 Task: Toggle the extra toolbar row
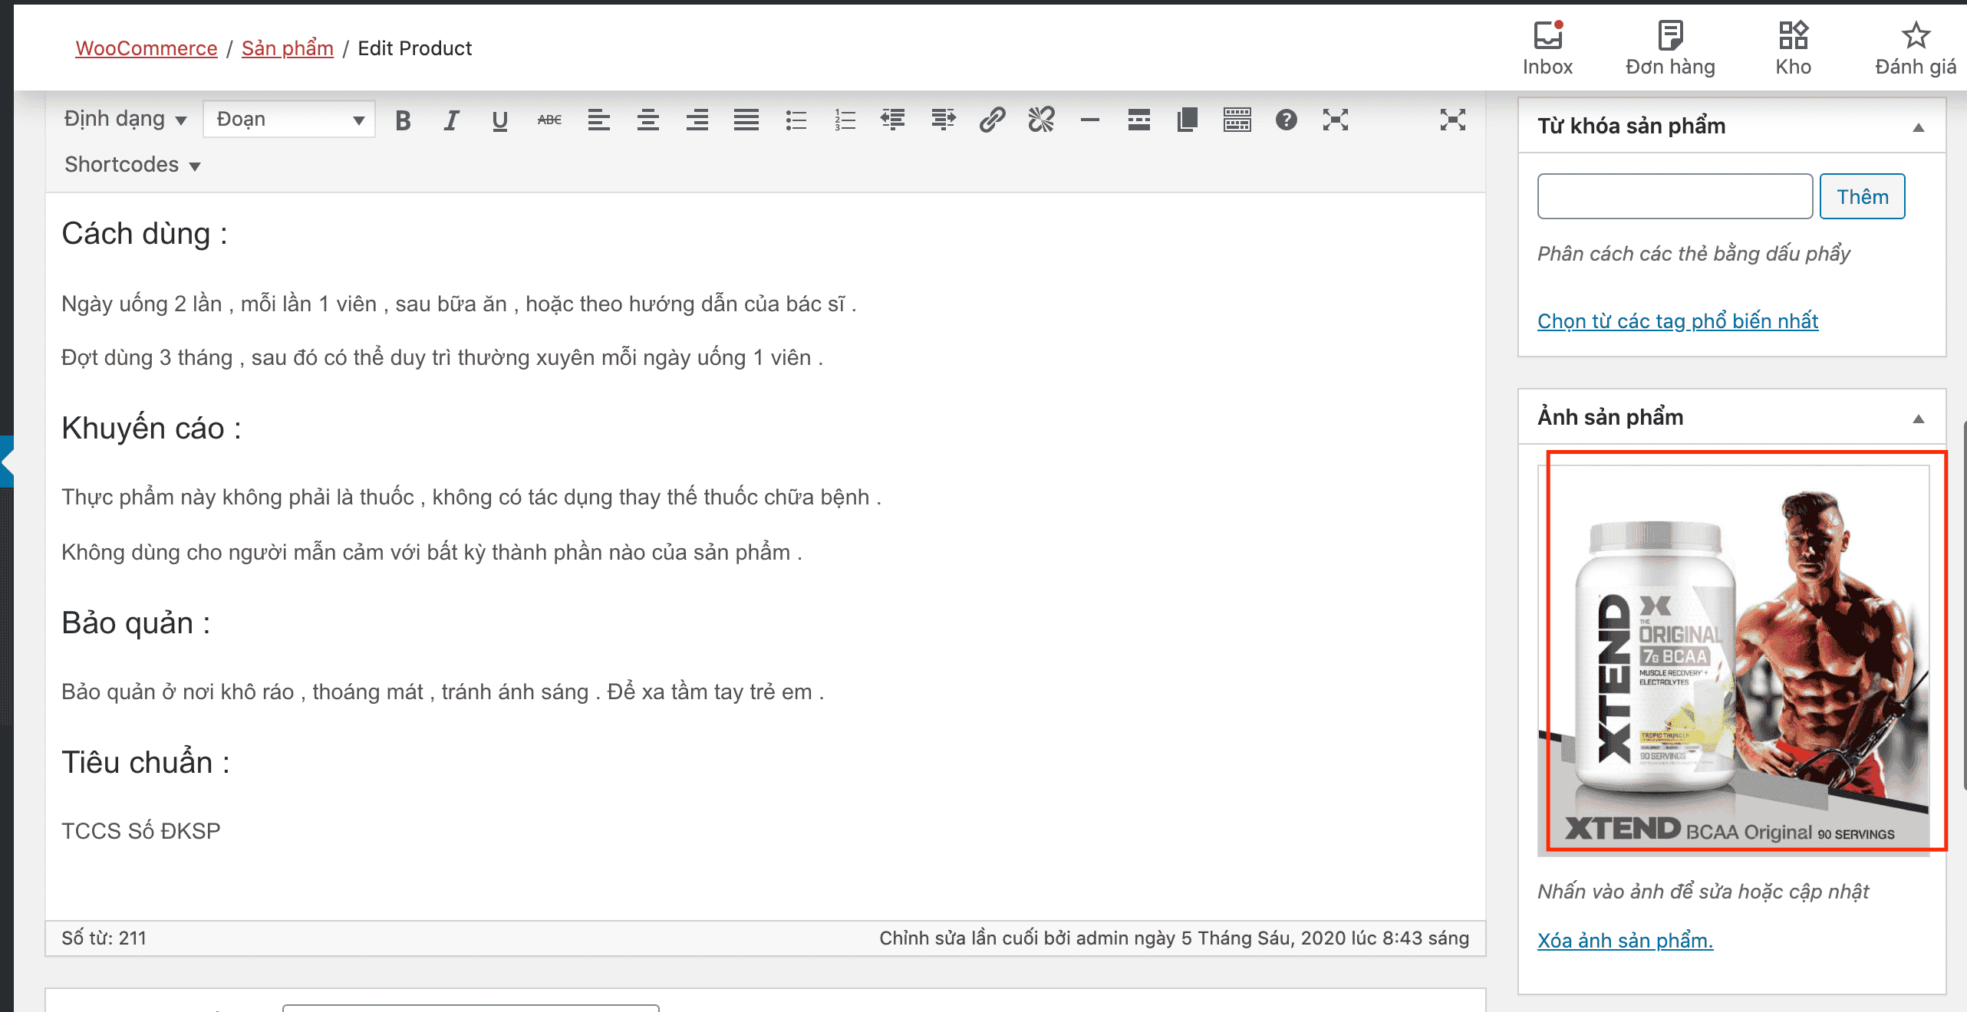(1237, 120)
